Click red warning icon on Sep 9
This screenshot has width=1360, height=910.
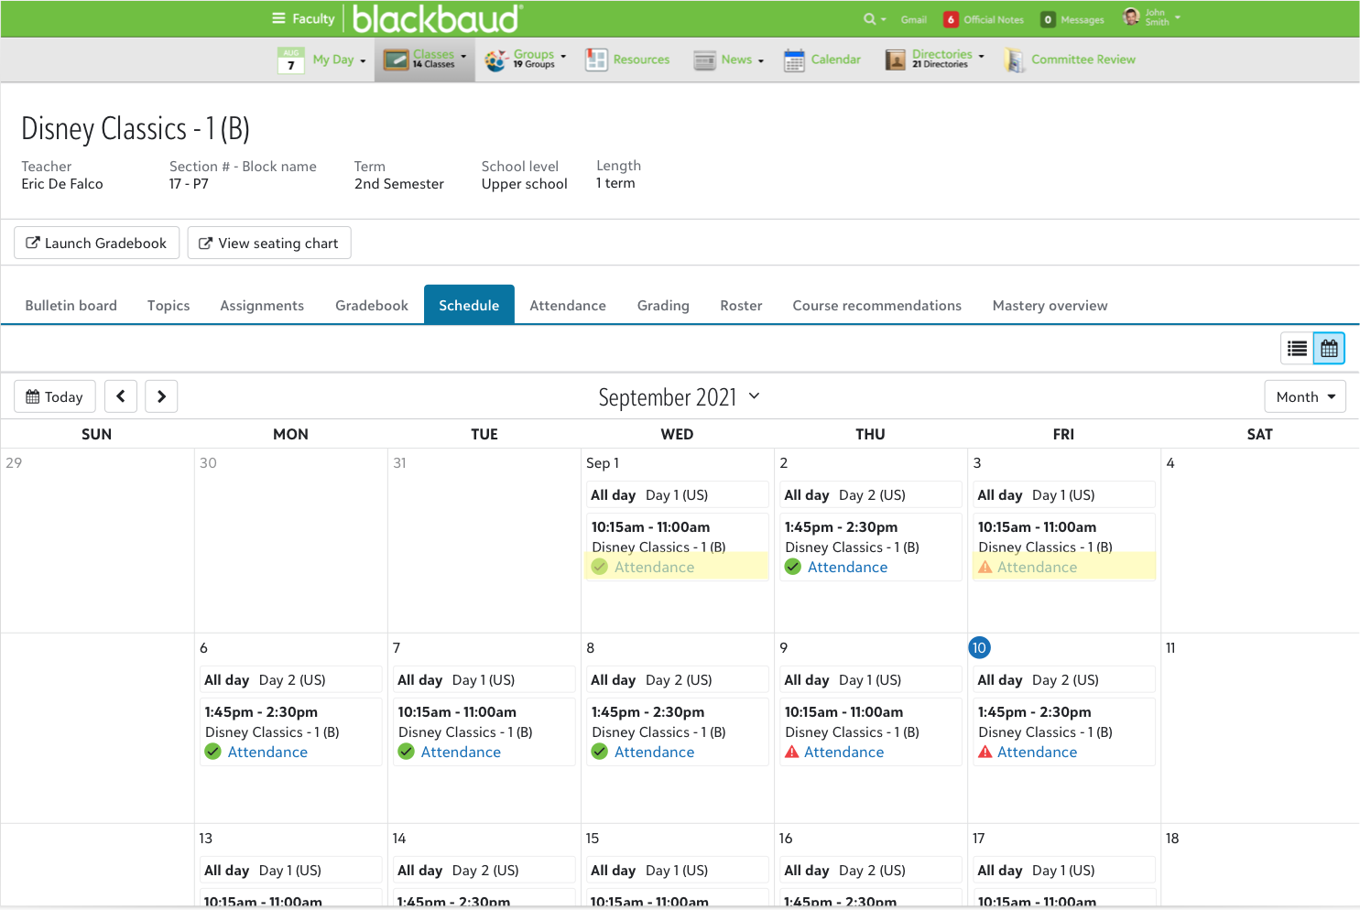pos(792,752)
